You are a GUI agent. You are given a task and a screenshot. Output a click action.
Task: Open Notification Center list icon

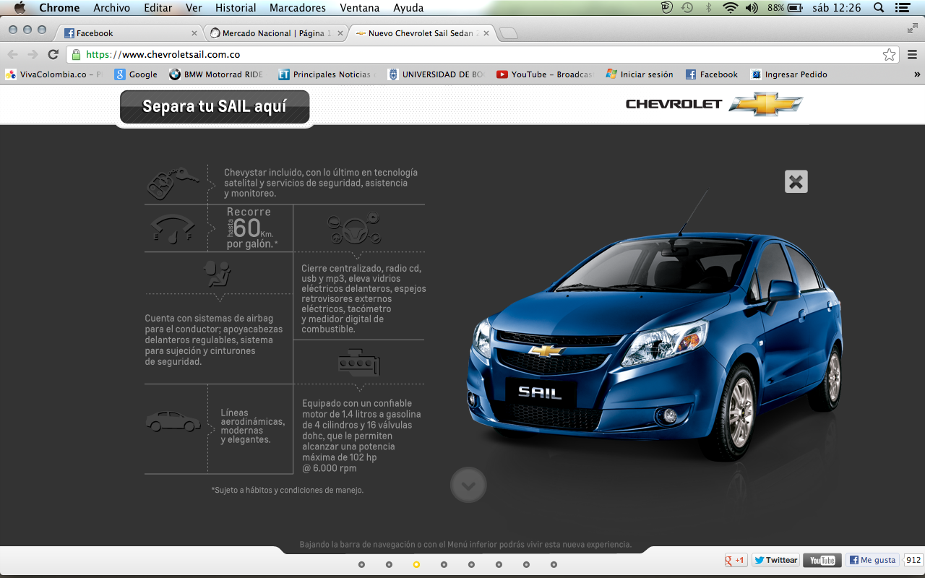click(x=902, y=8)
